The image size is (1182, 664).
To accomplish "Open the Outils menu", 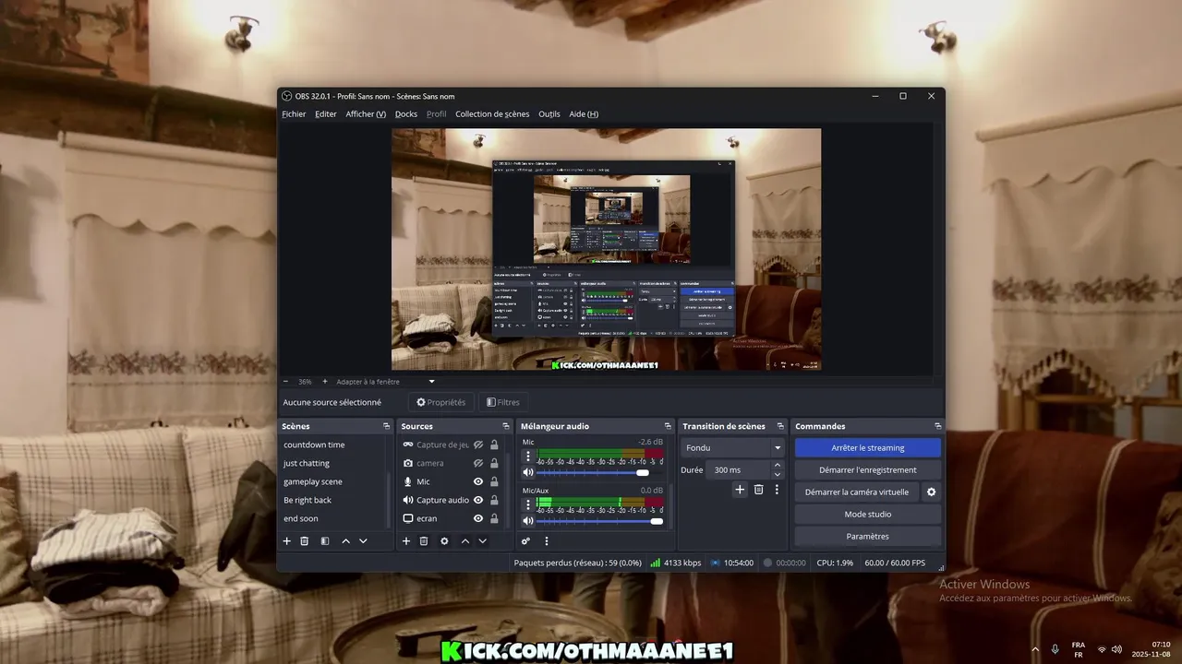I will tap(549, 114).
